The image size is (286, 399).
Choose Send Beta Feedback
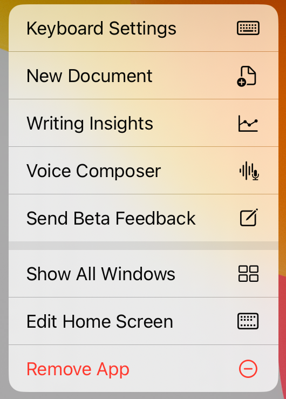[111, 218]
